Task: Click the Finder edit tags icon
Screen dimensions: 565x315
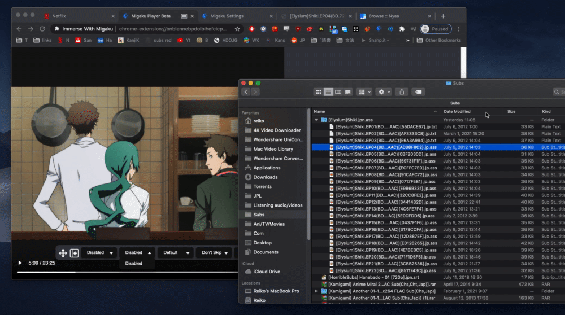Action: tap(419, 91)
